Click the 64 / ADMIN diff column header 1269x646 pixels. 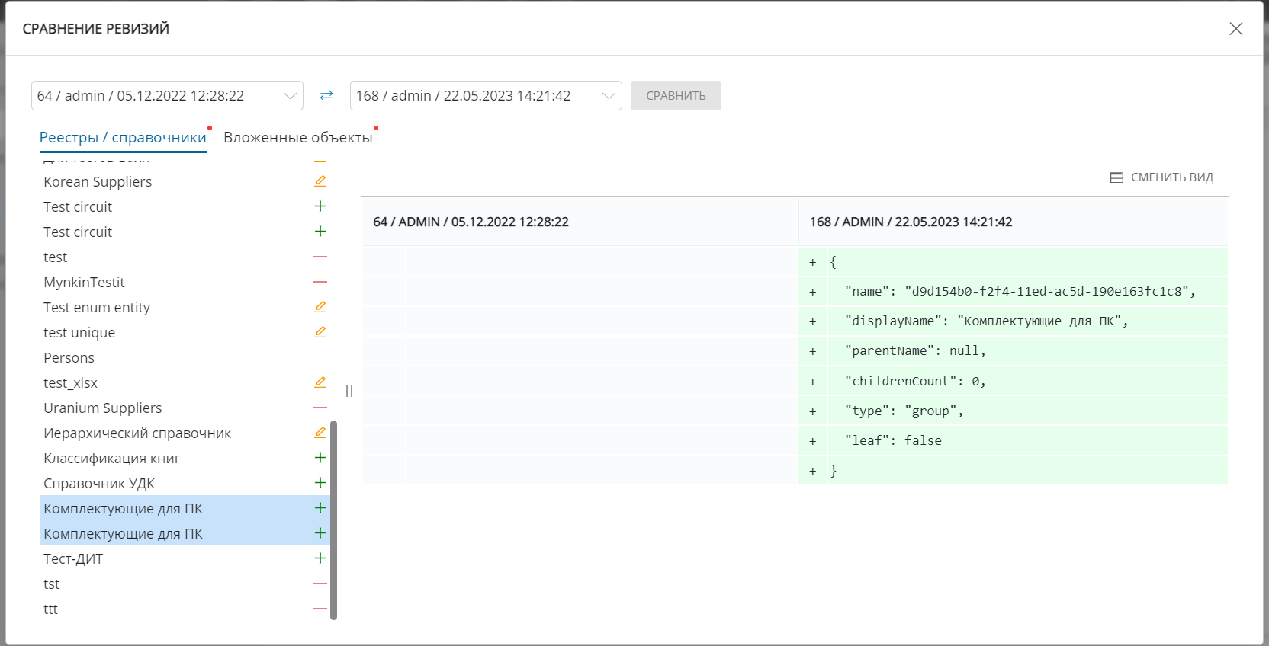580,222
